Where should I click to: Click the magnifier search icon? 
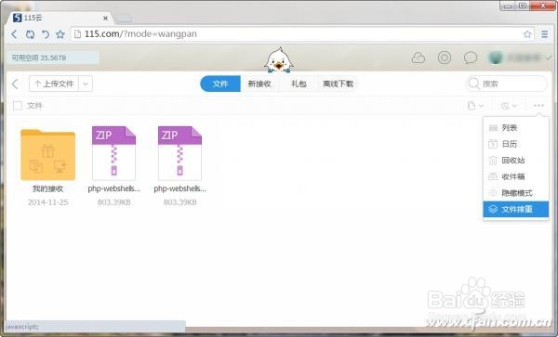pos(473,84)
